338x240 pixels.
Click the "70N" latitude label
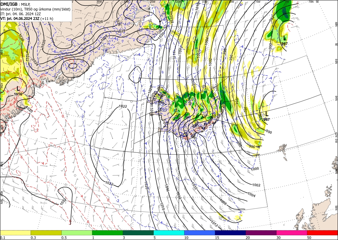[x=311, y=2]
